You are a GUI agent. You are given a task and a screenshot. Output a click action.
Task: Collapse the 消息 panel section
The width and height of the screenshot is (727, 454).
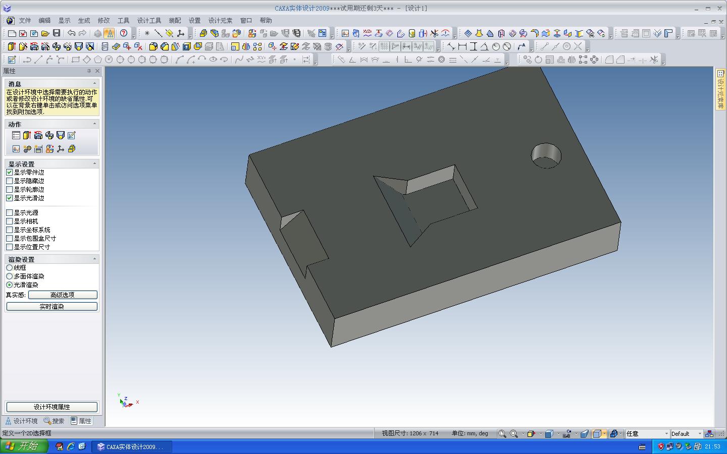coord(94,84)
